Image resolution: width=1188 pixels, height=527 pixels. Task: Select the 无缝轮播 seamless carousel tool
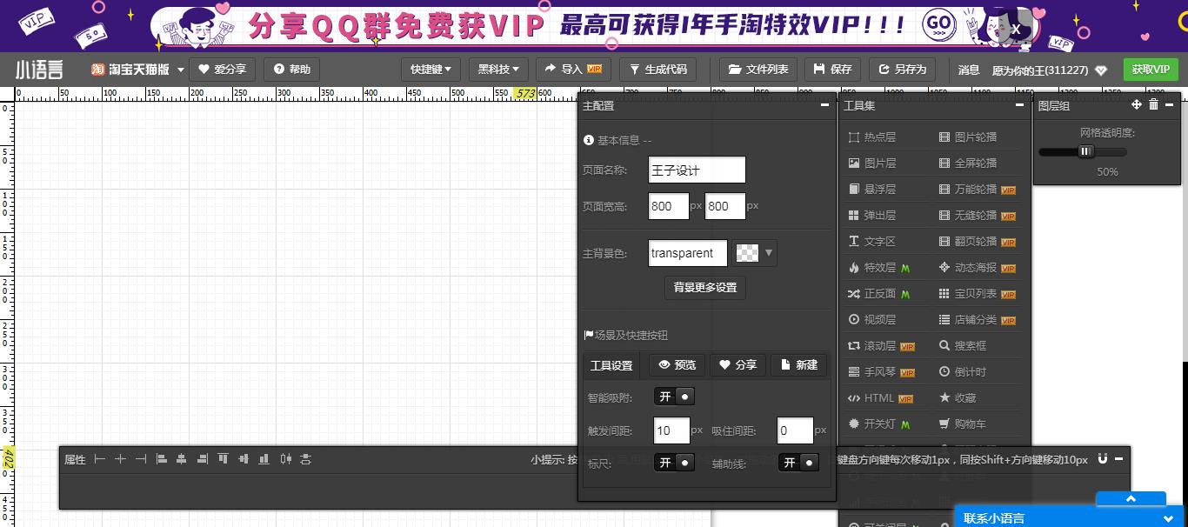point(977,215)
